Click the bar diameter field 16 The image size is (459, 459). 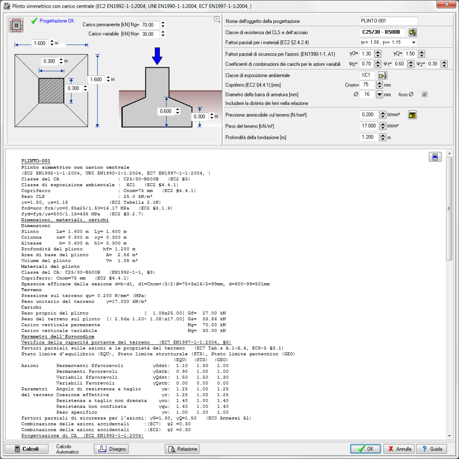tap(367, 95)
